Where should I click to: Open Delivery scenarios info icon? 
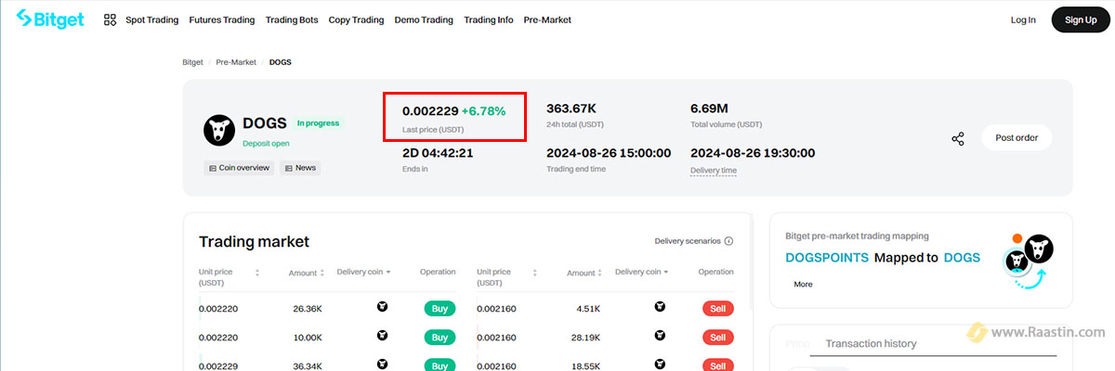(728, 241)
